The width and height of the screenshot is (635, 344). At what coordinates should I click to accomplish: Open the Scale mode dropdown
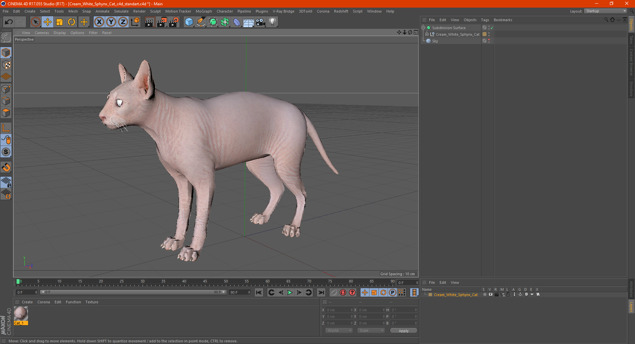point(371,330)
